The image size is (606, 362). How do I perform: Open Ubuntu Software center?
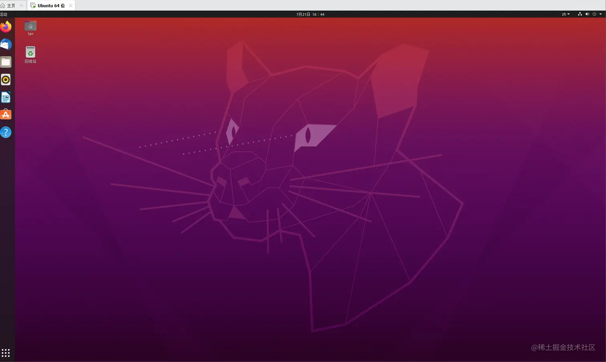6,115
